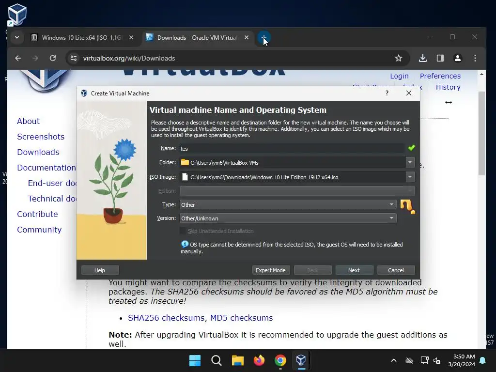Open the Type dropdown set to Other
The height and width of the screenshot is (372, 496).
tap(288, 205)
